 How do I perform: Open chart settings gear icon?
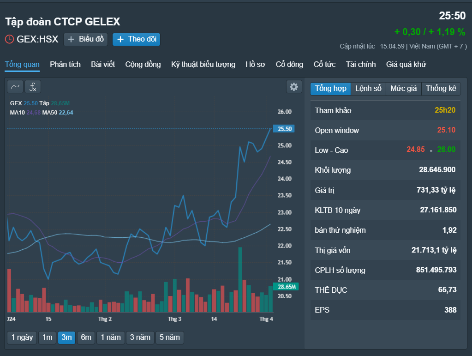coord(293,87)
